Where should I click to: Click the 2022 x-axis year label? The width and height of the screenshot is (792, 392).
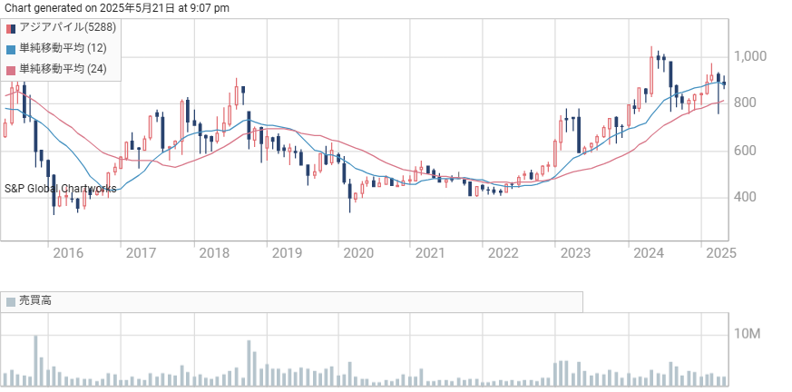(504, 253)
